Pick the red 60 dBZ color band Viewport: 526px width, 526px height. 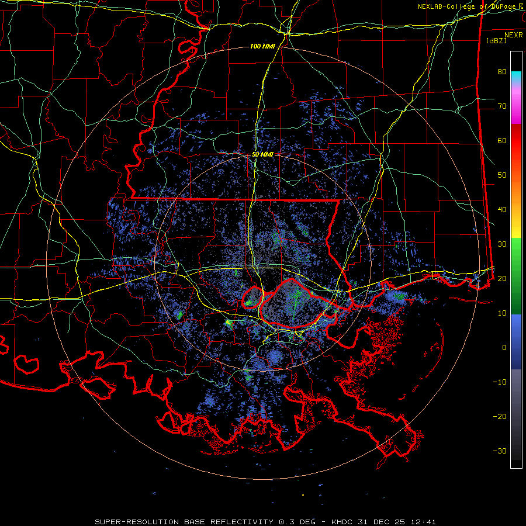[x=516, y=140]
